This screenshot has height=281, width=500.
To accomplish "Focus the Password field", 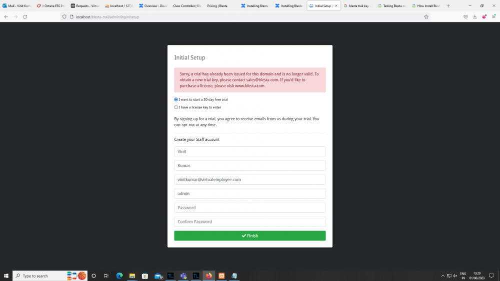I will (249, 208).
